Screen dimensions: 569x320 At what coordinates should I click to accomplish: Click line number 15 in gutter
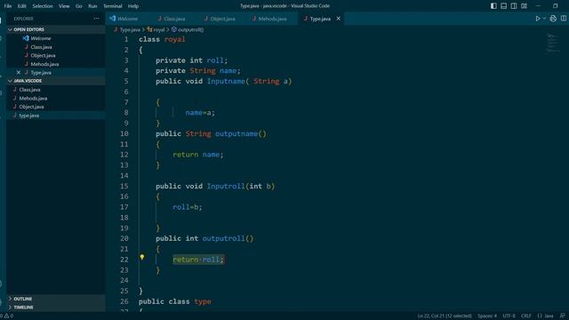click(124, 186)
